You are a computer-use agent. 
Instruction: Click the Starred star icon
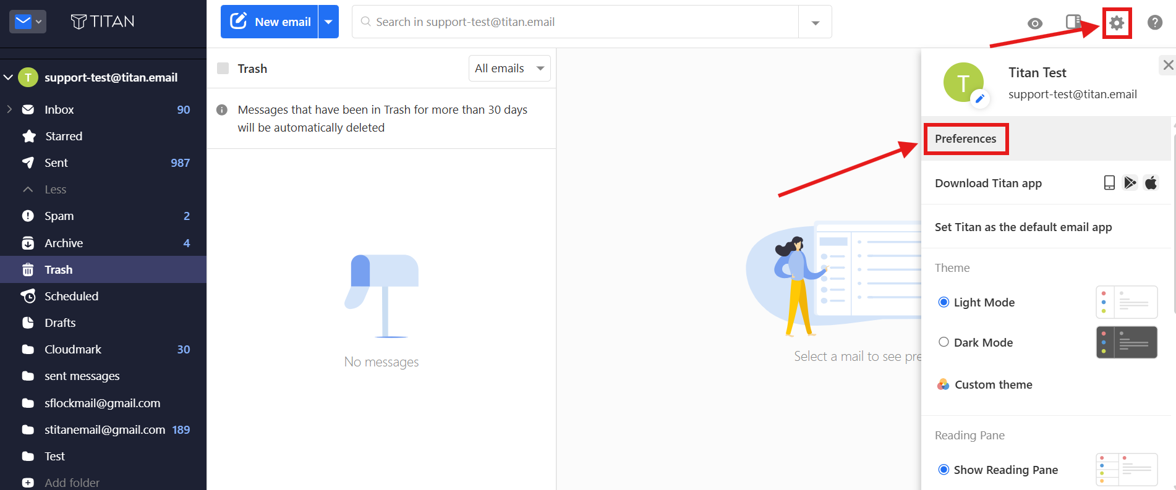[x=28, y=136]
